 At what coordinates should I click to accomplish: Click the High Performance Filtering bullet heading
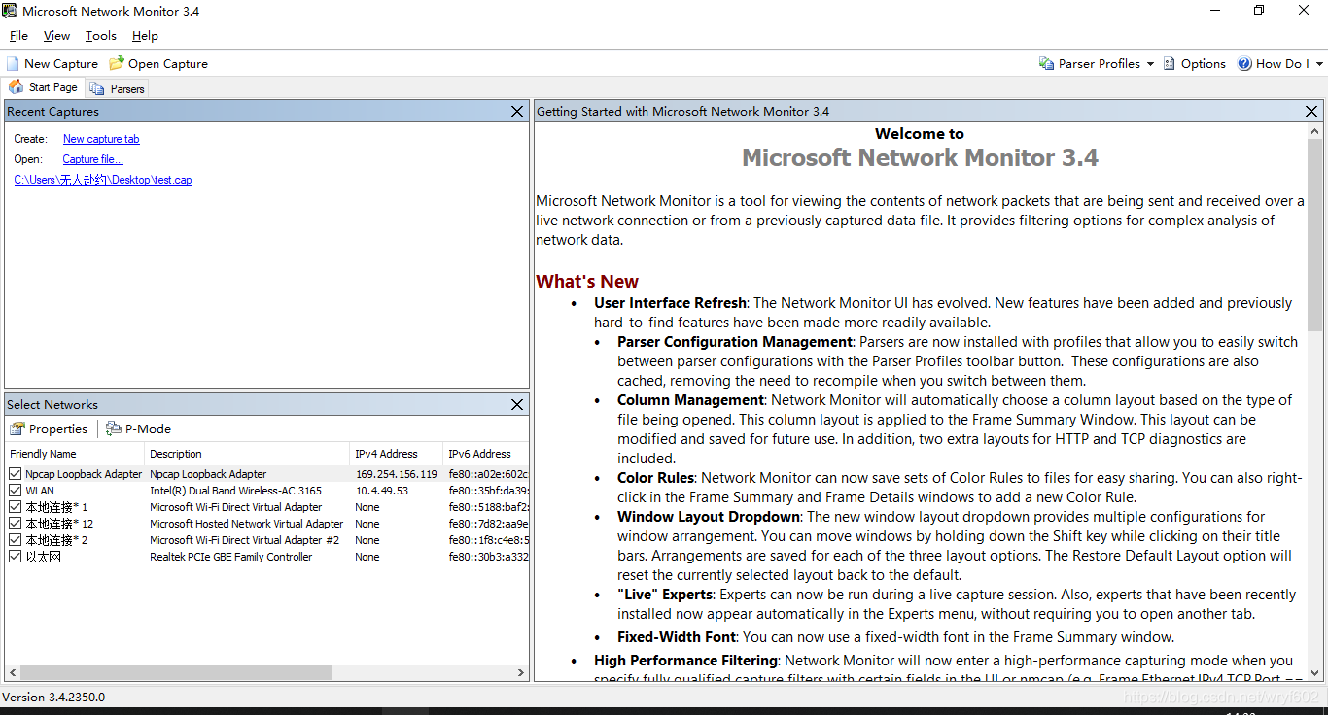[685, 661]
